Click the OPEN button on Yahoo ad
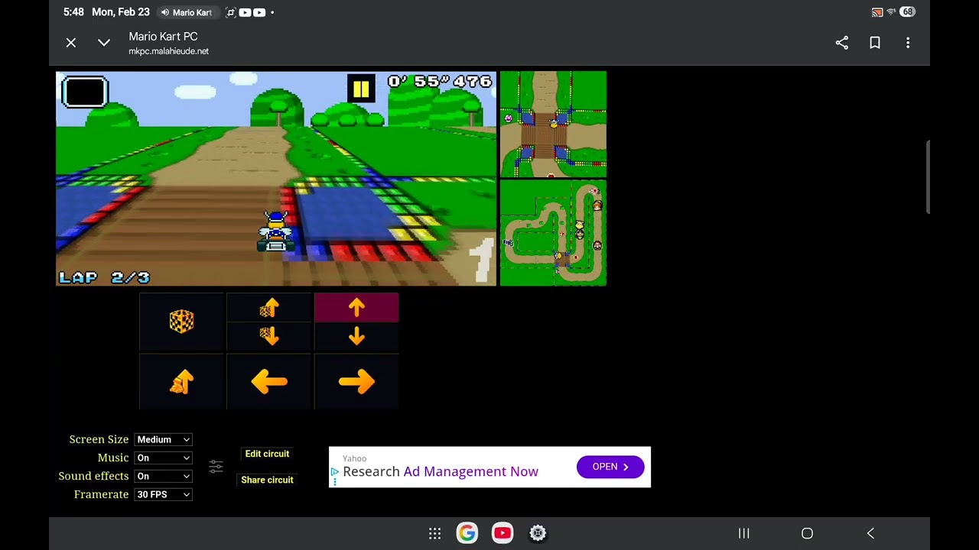Viewport: 979px width, 550px height. (610, 467)
